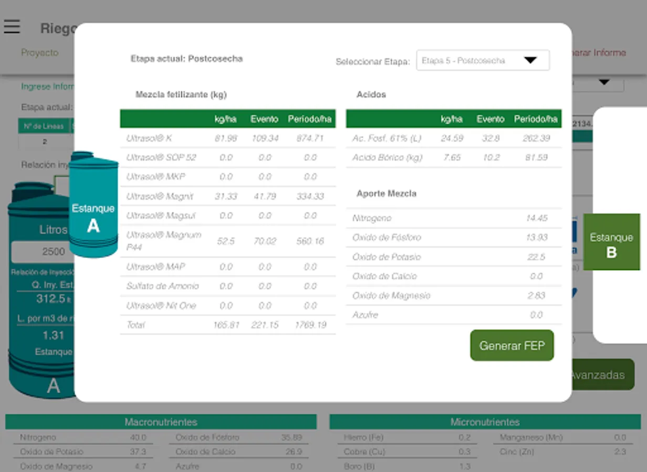The image size is (647, 472).
Task: Select the Ultrasol MKP row
Action: click(x=228, y=177)
